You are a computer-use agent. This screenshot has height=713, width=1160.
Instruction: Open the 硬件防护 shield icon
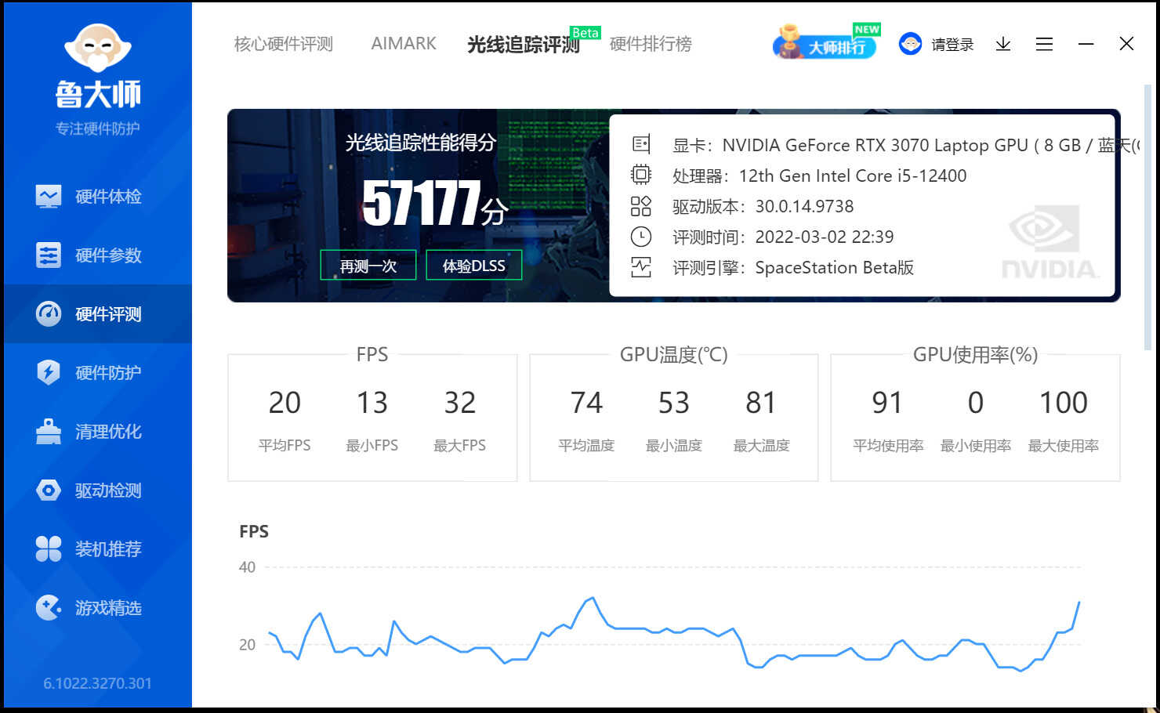click(49, 373)
